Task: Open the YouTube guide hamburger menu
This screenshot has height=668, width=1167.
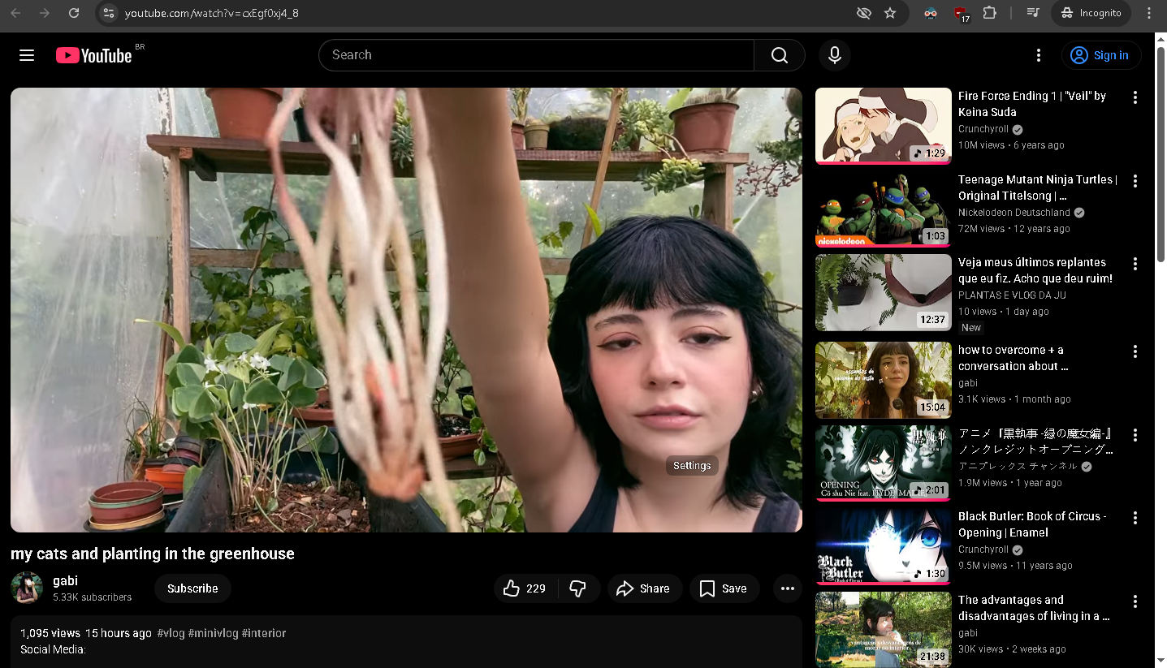Action: [27, 55]
